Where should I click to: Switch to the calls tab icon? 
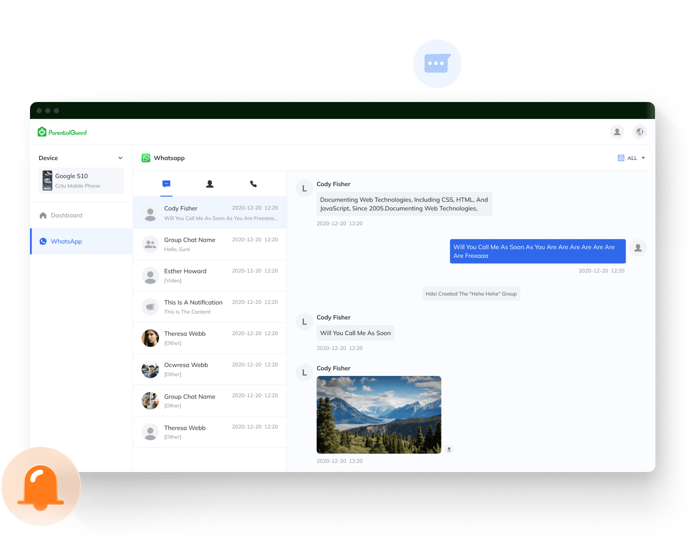[x=253, y=184]
